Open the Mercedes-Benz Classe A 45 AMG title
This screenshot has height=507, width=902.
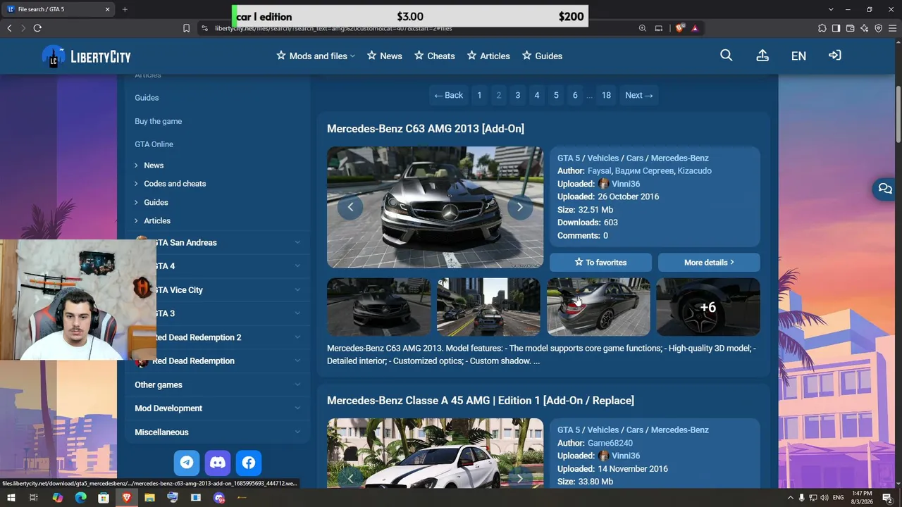[481, 401]
